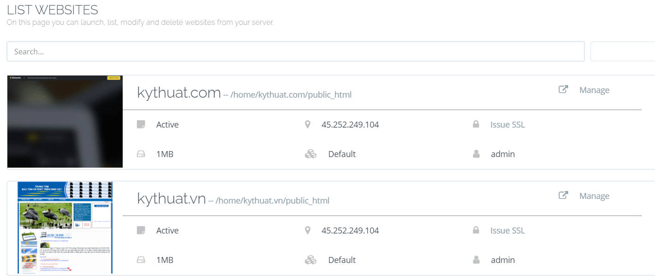655x280 pixels.
Task: Select the admin user icon for kythuat.vn
Action: click(476, 259)
